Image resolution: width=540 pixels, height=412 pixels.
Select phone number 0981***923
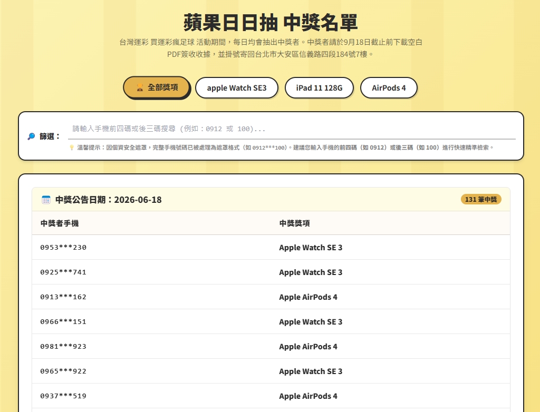coord(63,347)
